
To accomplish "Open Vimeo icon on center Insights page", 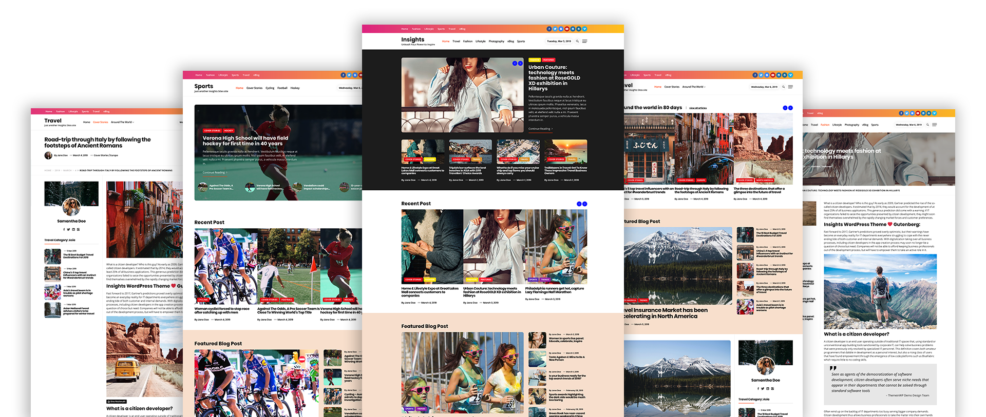I will (x=584, y=29).
